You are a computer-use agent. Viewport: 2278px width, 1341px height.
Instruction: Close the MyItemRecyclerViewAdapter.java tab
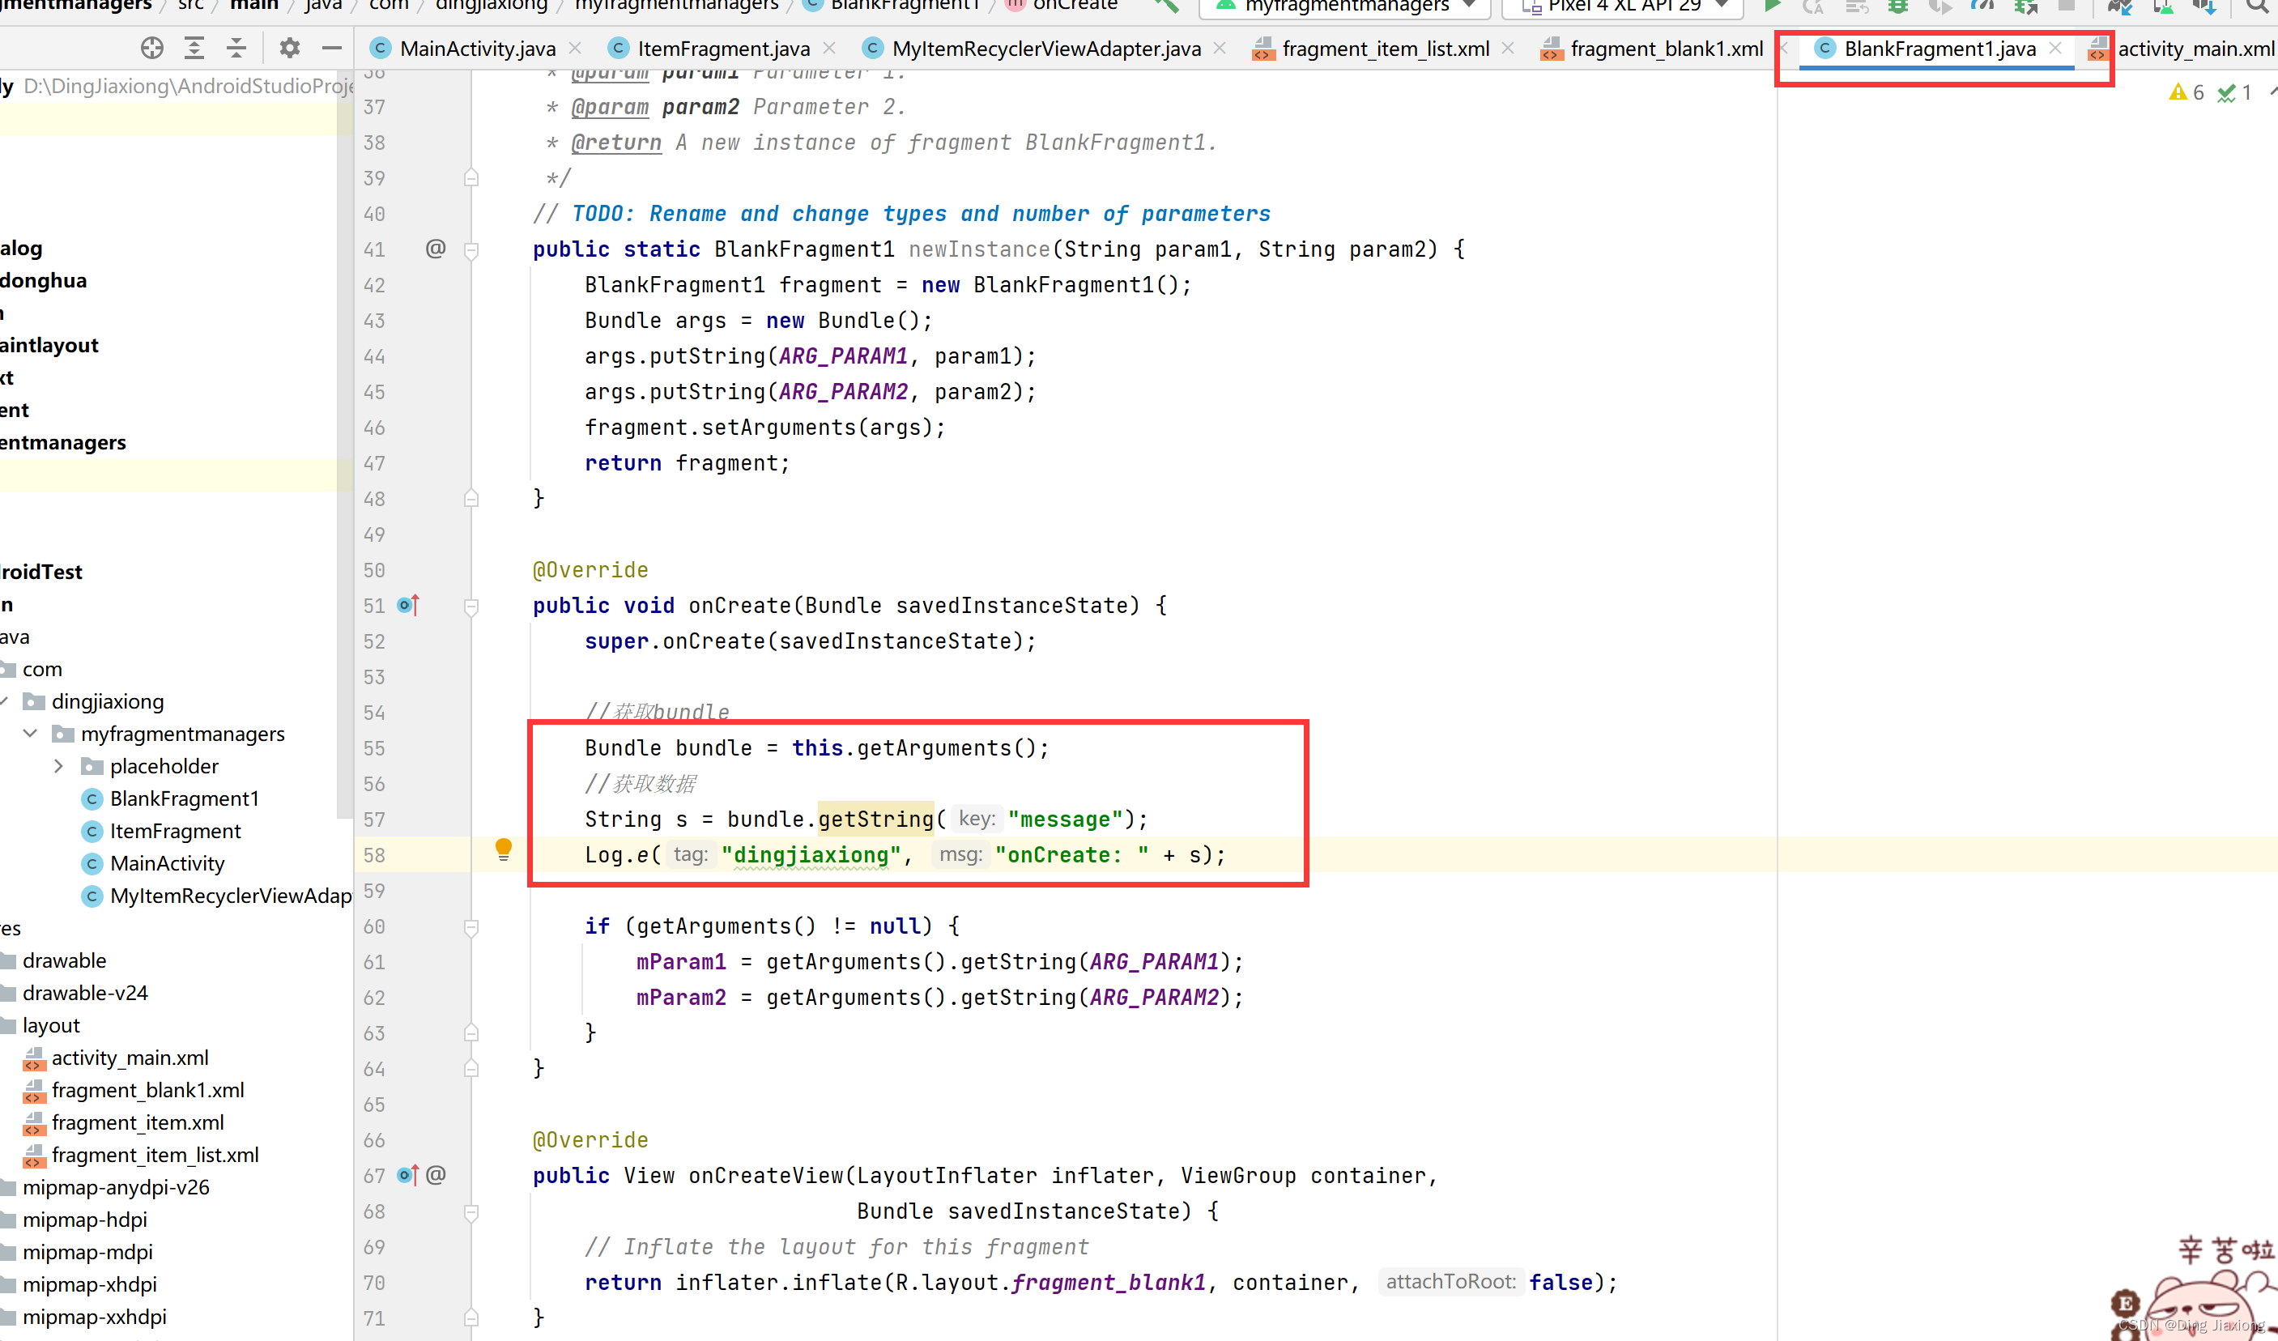[x=1220, y=48]
